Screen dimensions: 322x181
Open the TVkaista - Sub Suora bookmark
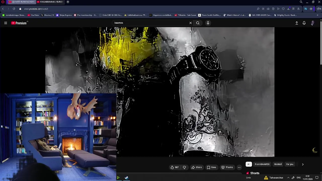point(185,15)
